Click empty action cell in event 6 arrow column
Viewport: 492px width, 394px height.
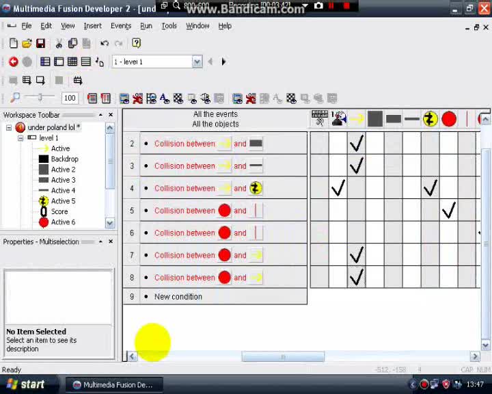[x=357, y=232]
